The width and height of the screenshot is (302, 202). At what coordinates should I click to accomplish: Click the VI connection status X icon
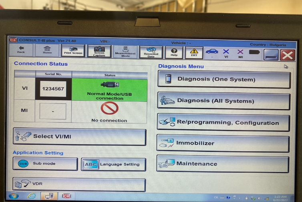[x=226, y=52]
